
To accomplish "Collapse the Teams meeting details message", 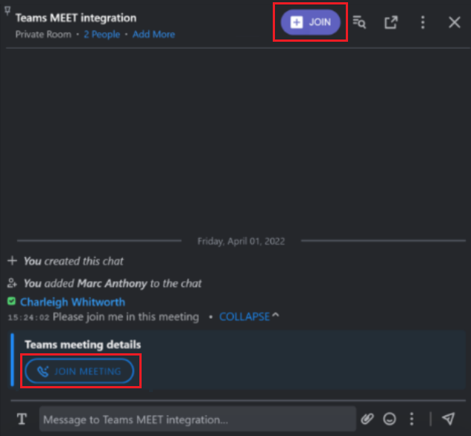I will 249,317.
